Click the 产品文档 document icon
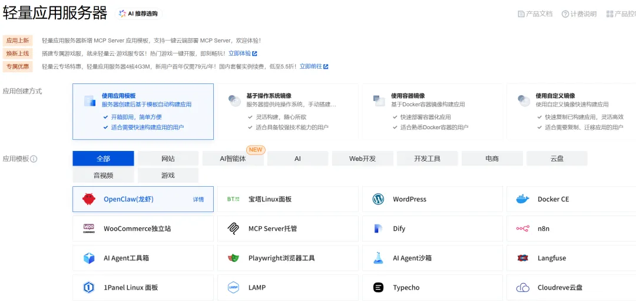This screenshot has height=306, width=636. click(521, 14)
